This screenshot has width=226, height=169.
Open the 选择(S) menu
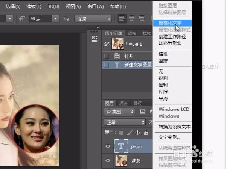click(x=13, y=6)
